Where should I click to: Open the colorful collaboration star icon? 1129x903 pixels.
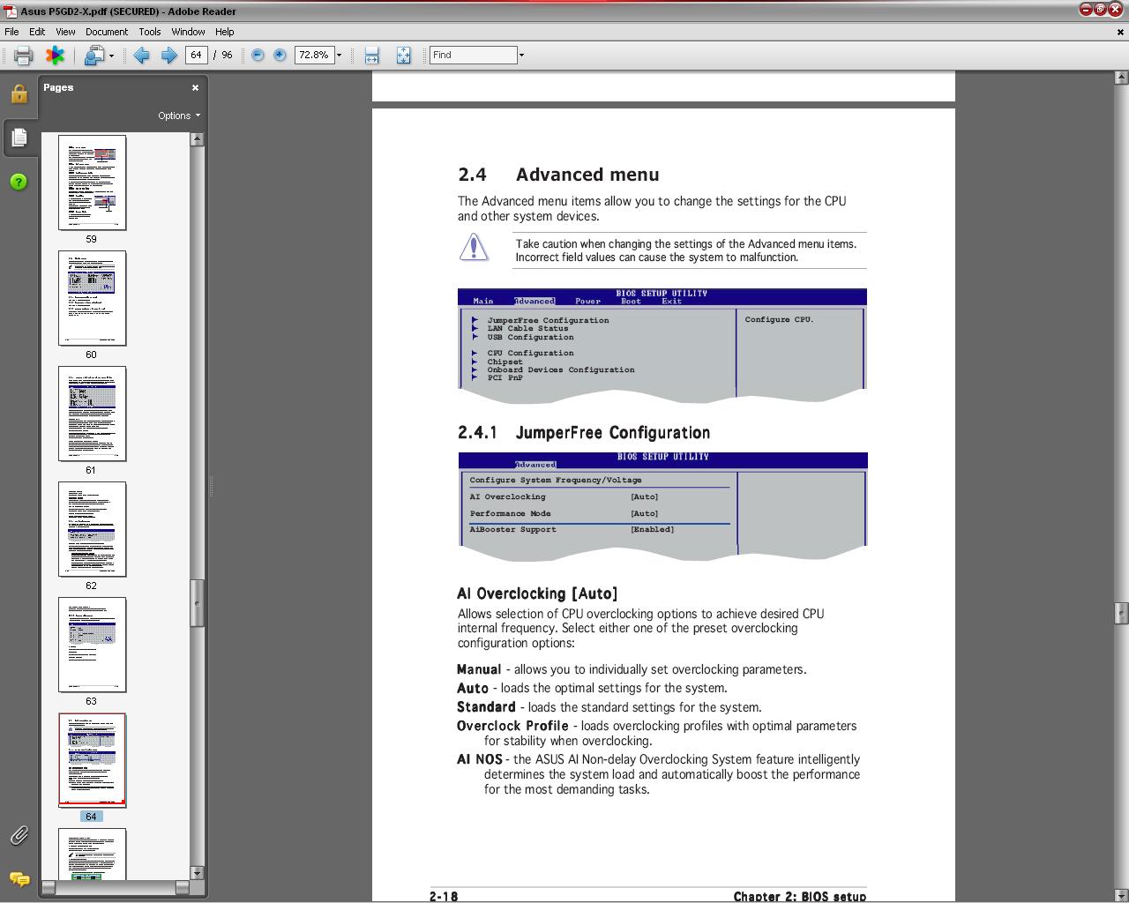[55, 56]
